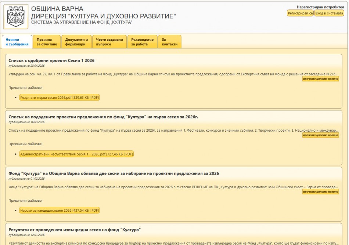Screen dimensions: 349x245
Task: Click the Varna coat of arms logo
Action: tap(15, 17)
